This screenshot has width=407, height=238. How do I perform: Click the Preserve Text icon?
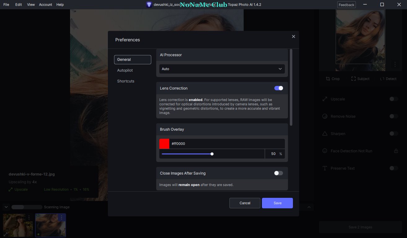tap(325, 168)
